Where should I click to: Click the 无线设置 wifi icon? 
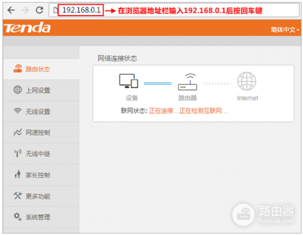[18, 111]
